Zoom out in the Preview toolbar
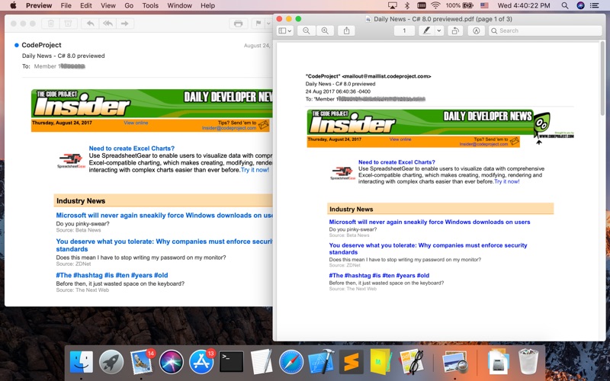Viewport: 610px width, 381px height. coord(307,30)
